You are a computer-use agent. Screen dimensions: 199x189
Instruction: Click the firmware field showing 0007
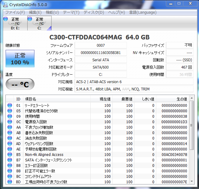[101, 45]
